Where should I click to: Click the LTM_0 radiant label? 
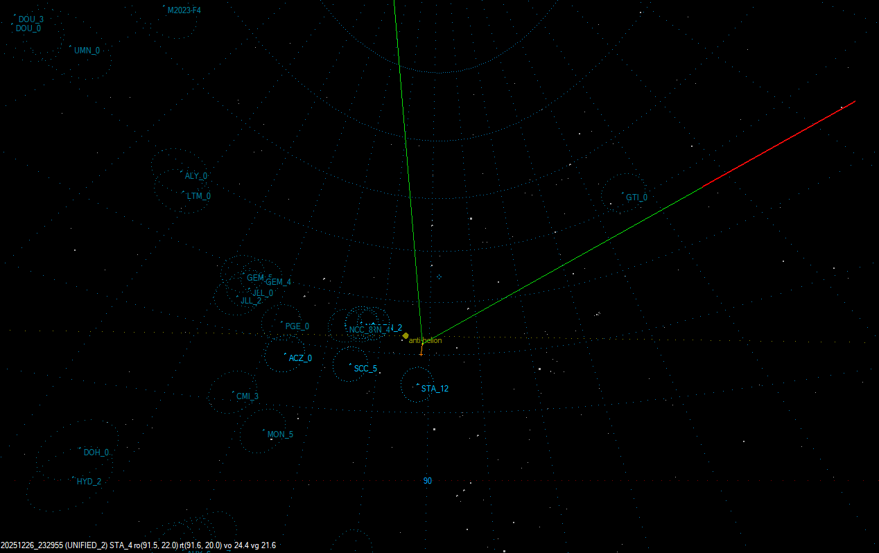[x=199, y=196]
